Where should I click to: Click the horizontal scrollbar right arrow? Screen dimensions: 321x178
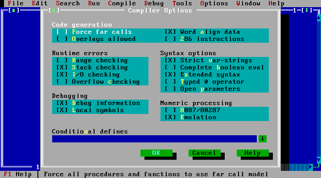coord(311,167)
